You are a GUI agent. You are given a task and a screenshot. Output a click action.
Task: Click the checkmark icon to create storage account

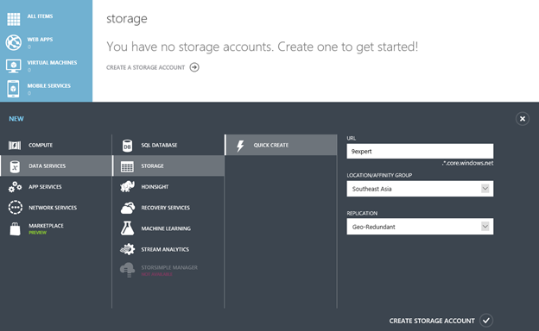pos(486,321)
